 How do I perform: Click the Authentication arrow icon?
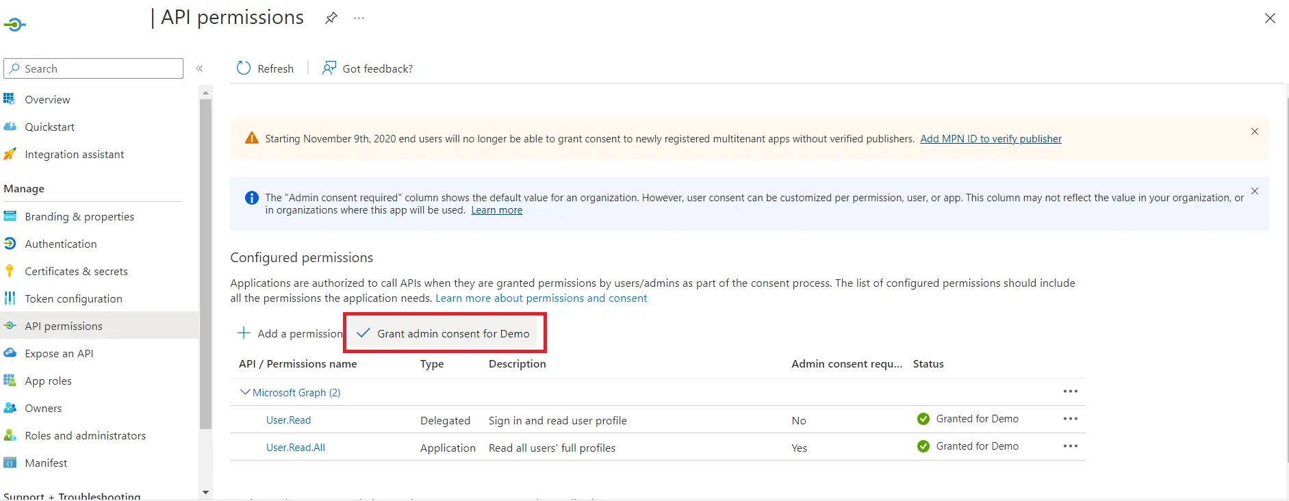(x=10, y=244)
